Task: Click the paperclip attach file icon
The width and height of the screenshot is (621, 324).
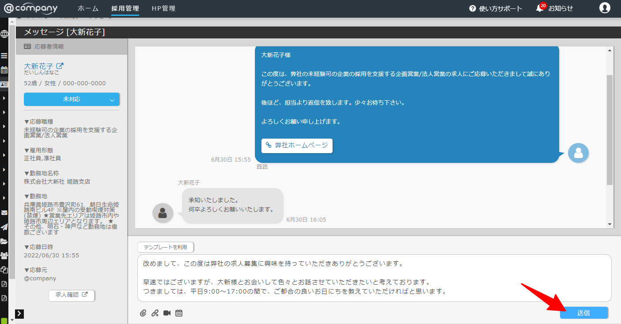Action: tap(143, 313)
